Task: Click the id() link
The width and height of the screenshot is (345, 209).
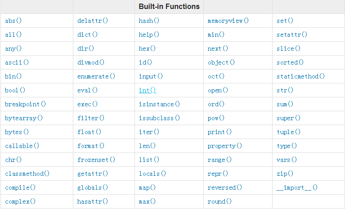Action: [145, 62]
